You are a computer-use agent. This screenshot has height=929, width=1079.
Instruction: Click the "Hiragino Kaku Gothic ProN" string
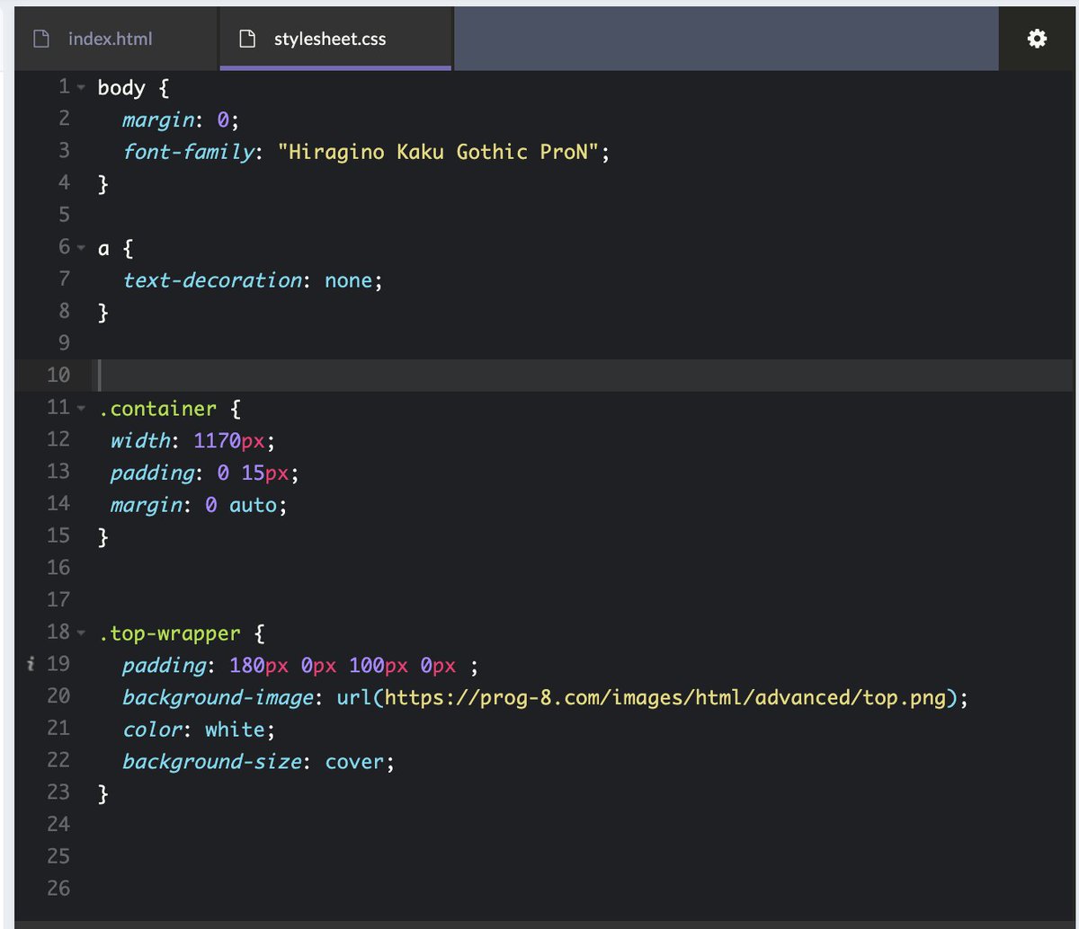point(439,152)
